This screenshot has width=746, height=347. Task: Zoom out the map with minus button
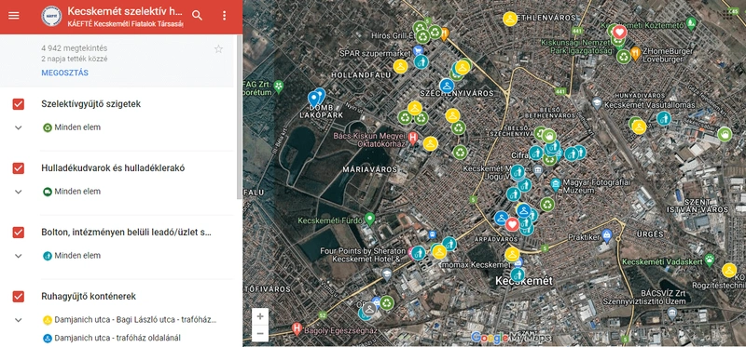point(260,334)
